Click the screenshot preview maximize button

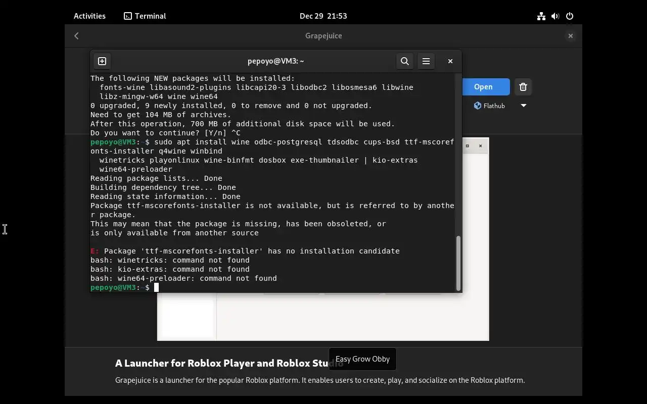click(x=467, y=146)
